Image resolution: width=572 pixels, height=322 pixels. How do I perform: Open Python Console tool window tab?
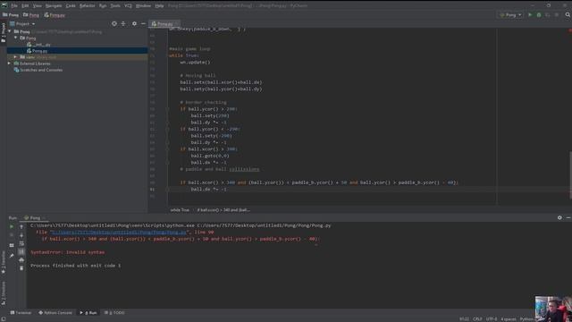point(55,313)
